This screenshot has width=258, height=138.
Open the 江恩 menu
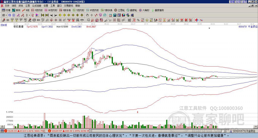coord(28,6)
